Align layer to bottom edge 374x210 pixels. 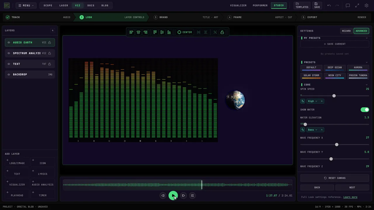(169, 32)
